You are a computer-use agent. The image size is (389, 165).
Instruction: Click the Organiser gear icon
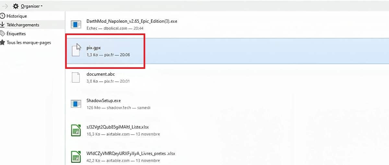coord(16,6)
